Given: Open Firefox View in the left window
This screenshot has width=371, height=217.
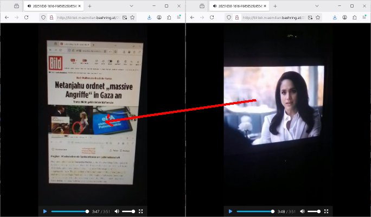Looking at the screenshot, I should click(x=17, y=5).
